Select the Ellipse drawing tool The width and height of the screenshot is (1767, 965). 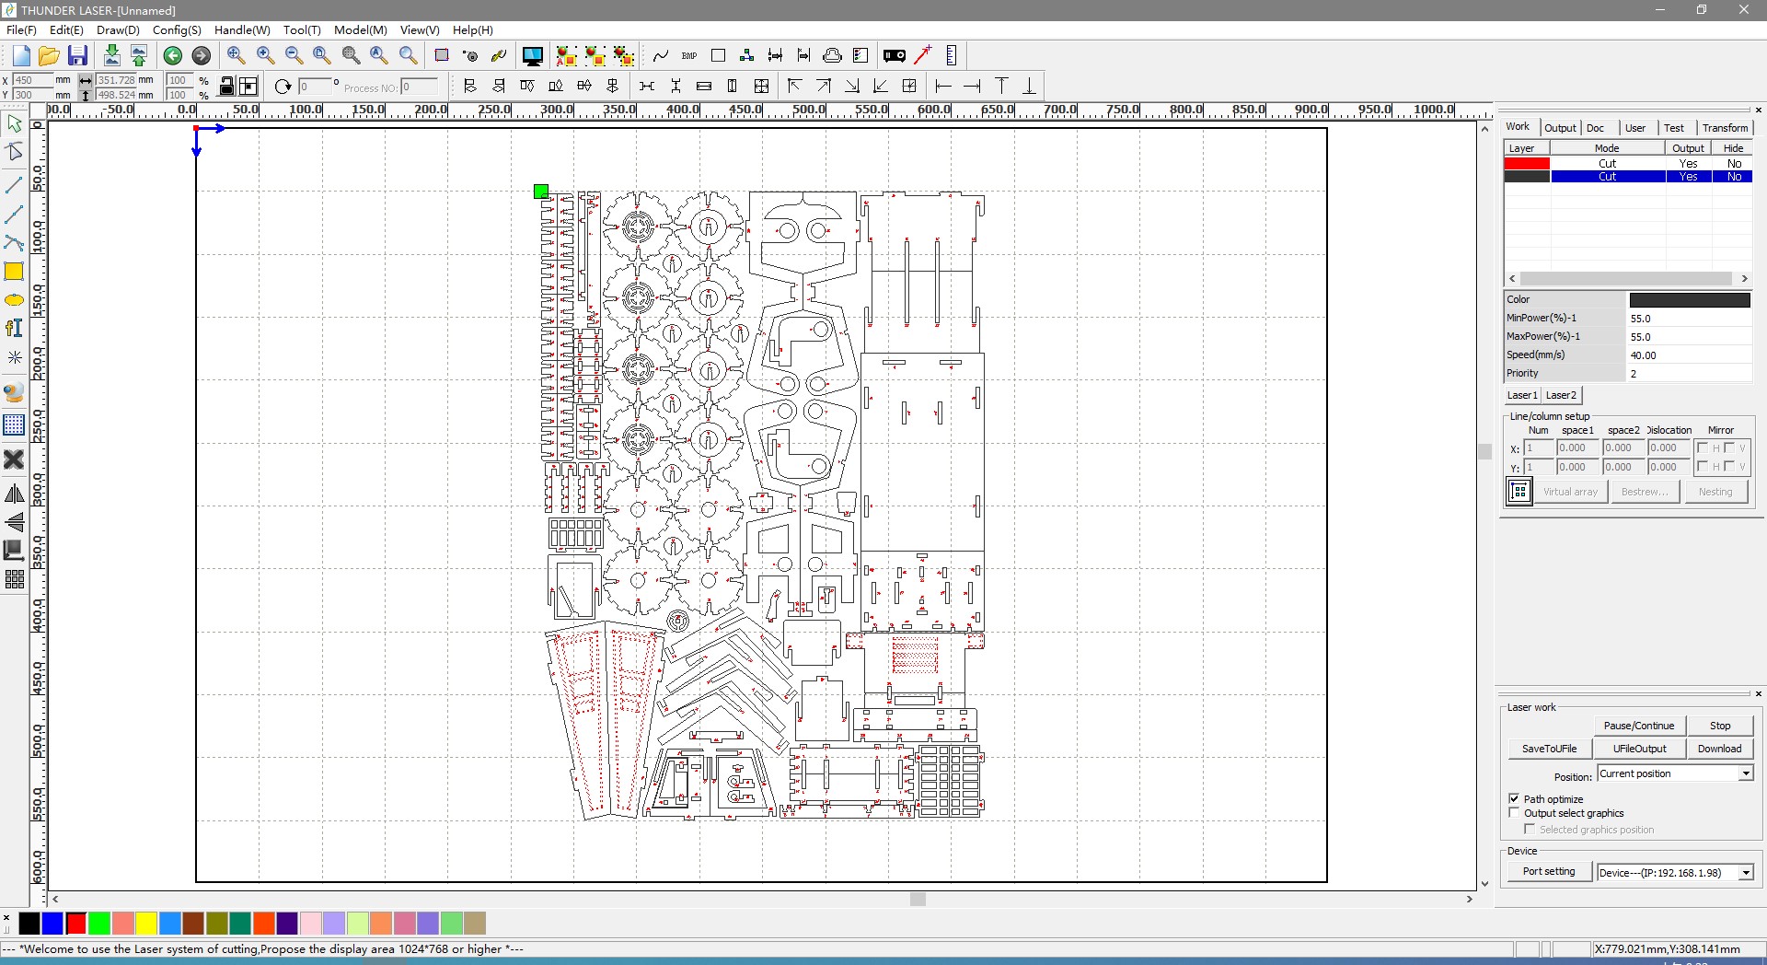[x=15, y=300]
